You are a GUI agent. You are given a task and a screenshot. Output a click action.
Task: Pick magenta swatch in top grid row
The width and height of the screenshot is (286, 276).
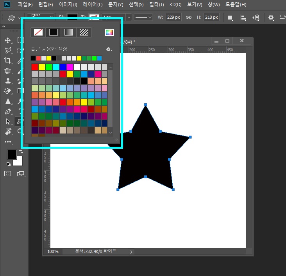point(70,67)
